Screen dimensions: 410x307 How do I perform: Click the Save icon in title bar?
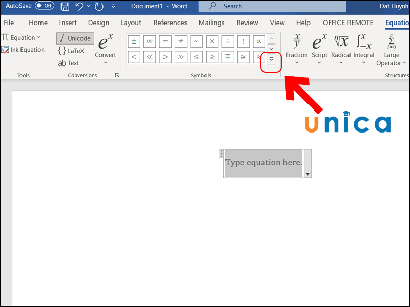coord(65,6)
